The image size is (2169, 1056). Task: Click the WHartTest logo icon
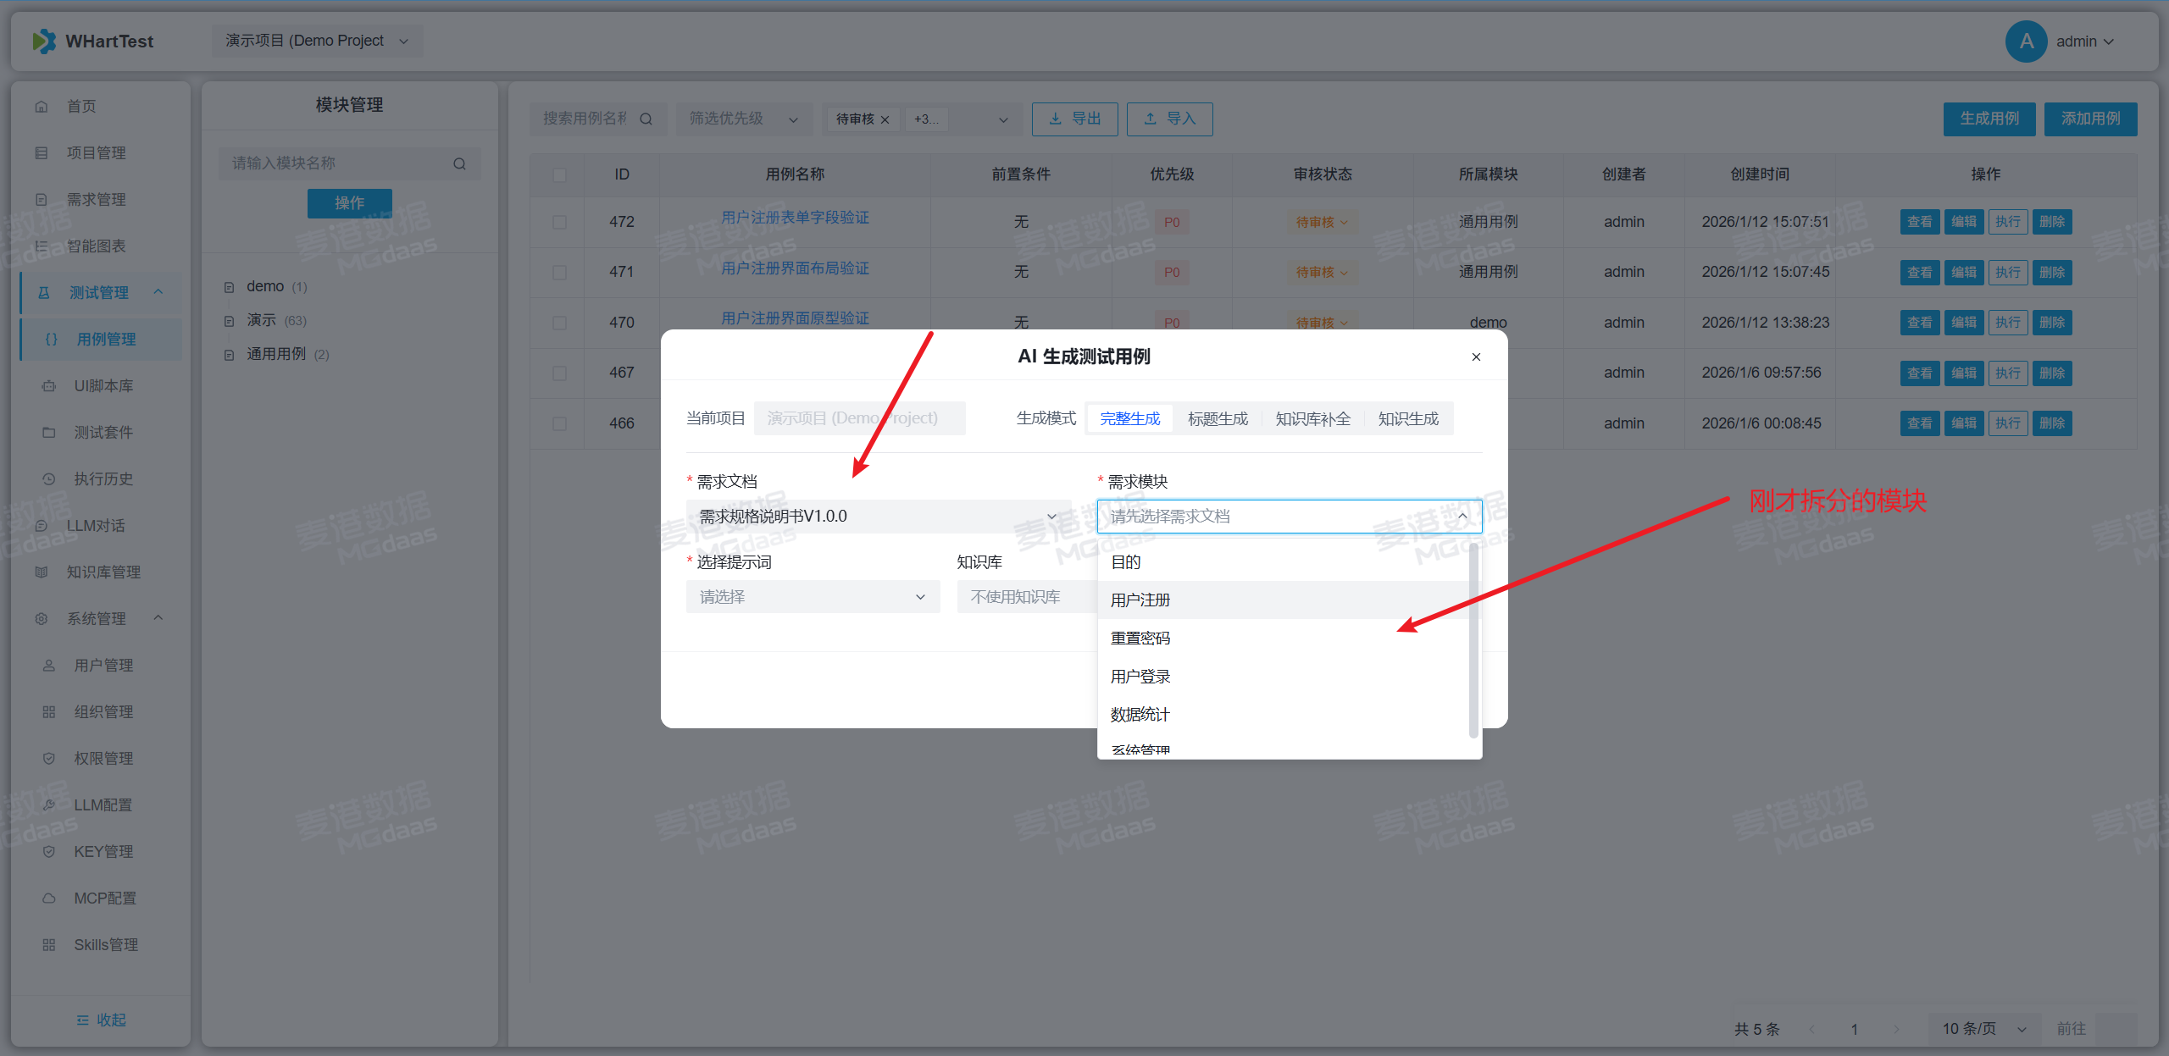pyautogui.click(x=44, y=41)
